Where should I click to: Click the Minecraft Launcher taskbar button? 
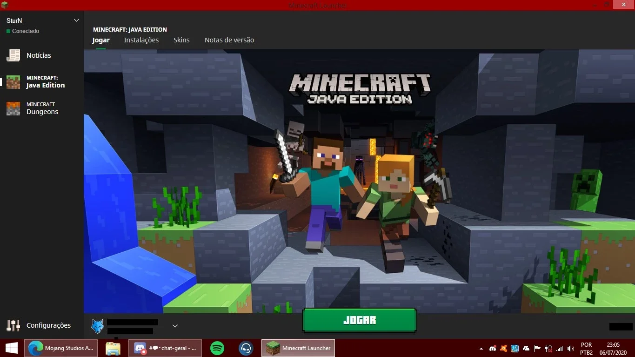coord(298,348)
